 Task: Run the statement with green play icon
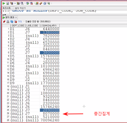4,3
